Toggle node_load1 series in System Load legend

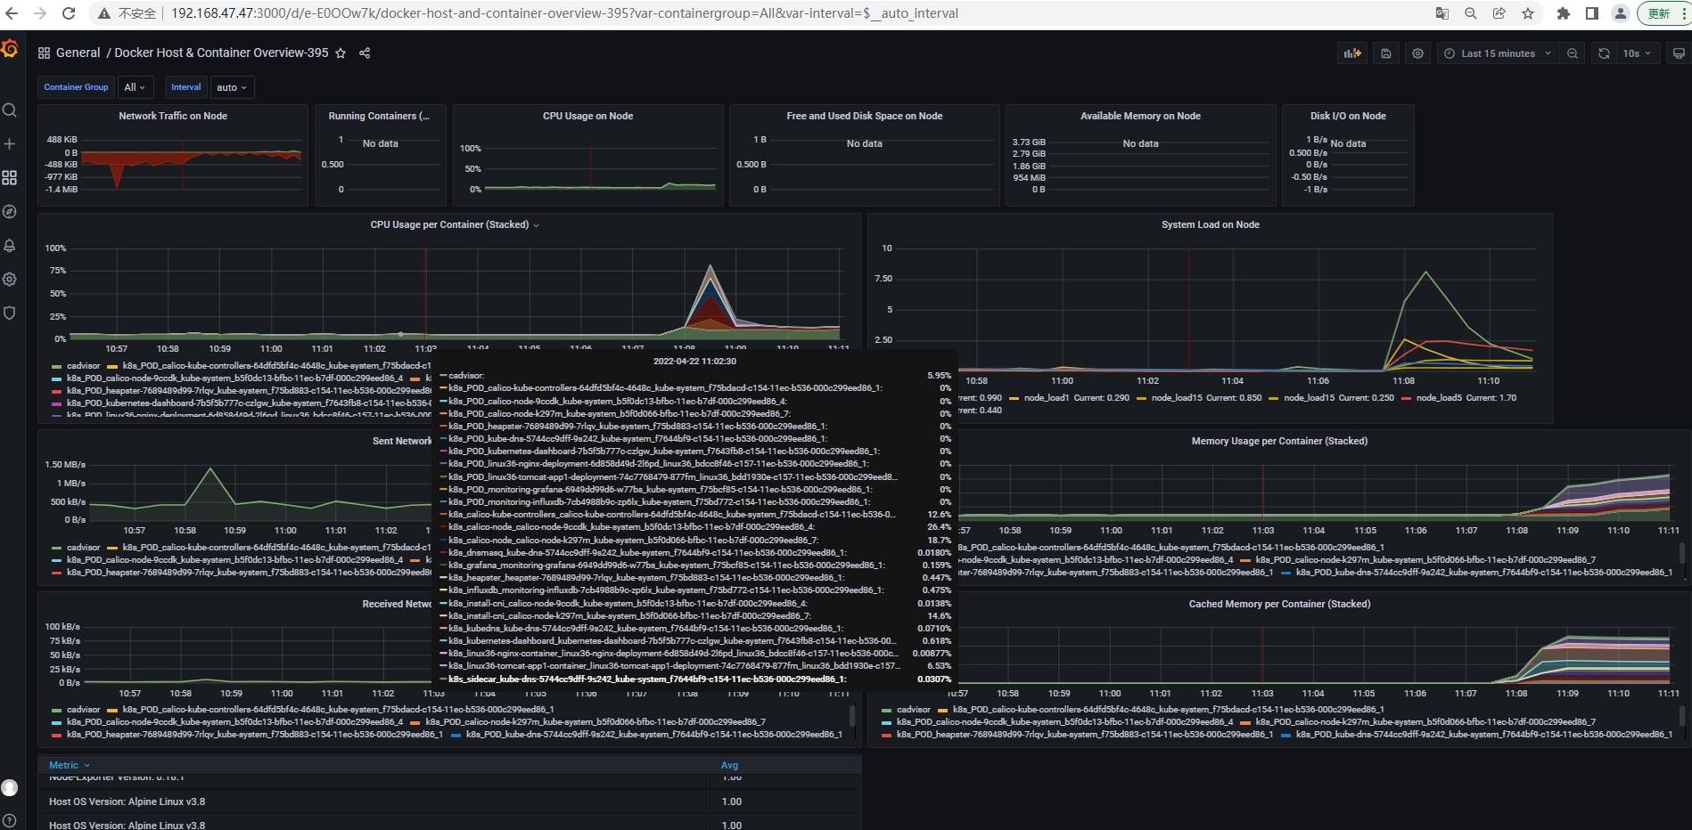(1046, 398)
